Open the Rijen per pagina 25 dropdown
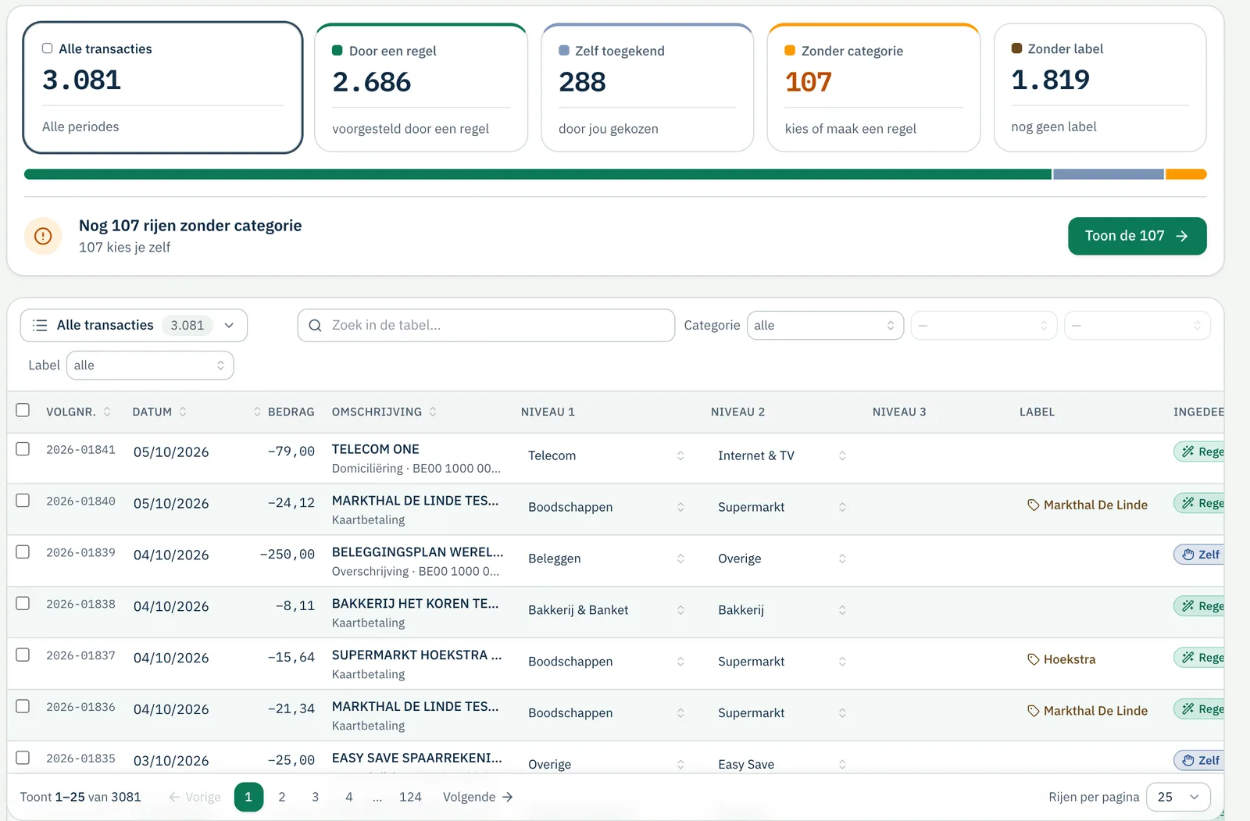Image resolution: width=1250 pixels, height=821 pixels. pyautogui.click(x=1178, y=797)
